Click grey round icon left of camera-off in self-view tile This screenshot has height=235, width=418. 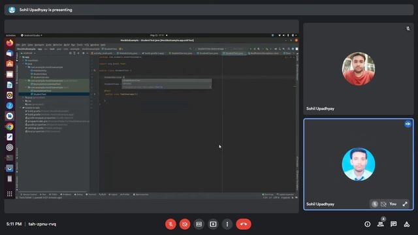375,204
